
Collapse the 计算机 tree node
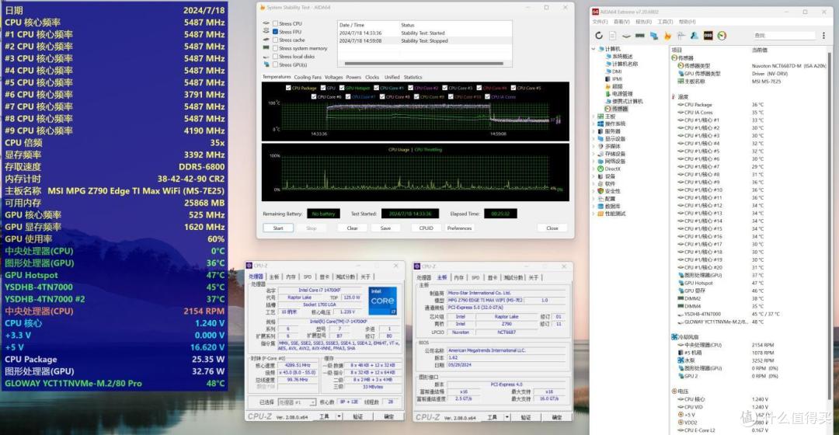[594, 49]
